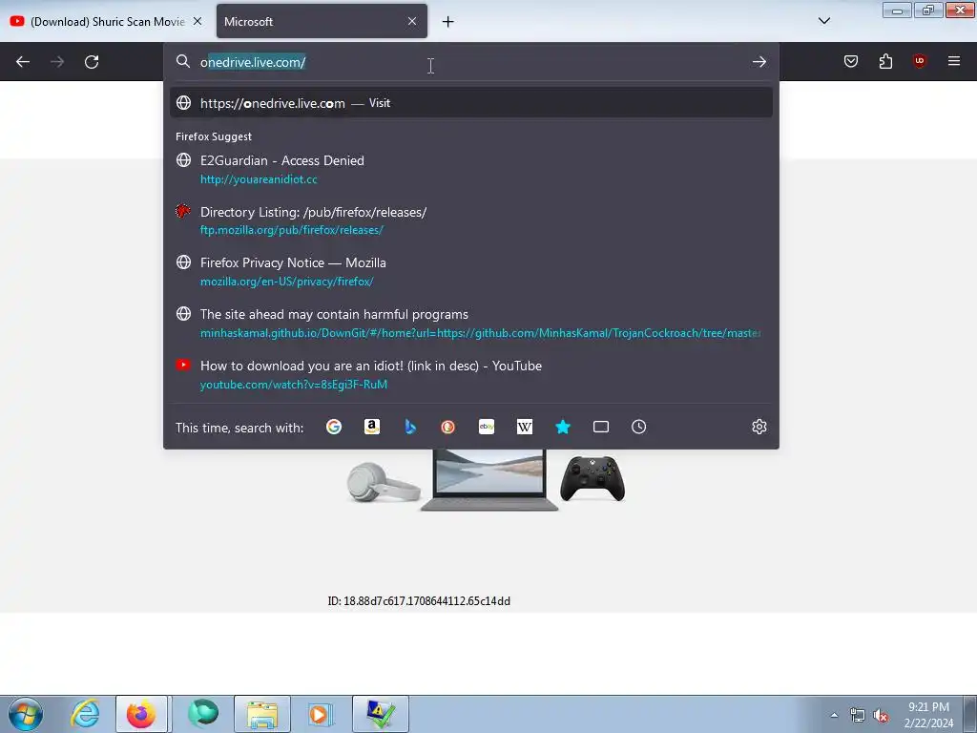Search history with clock icon

click(x=638, y=427)
